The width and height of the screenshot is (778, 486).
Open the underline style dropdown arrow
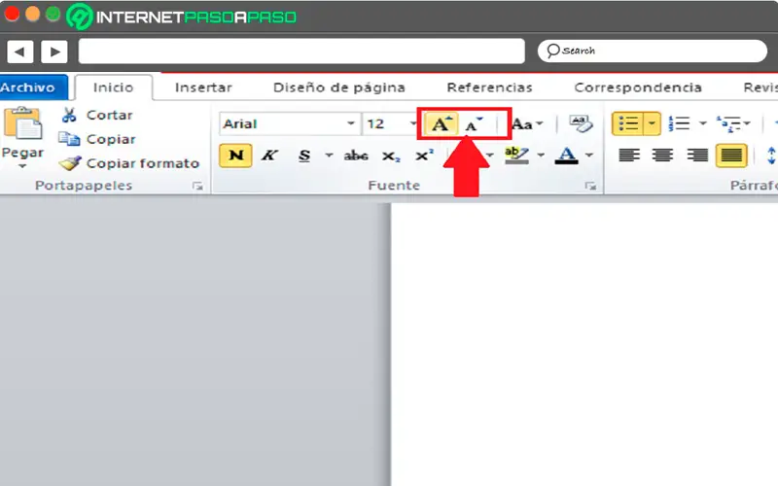329,156
